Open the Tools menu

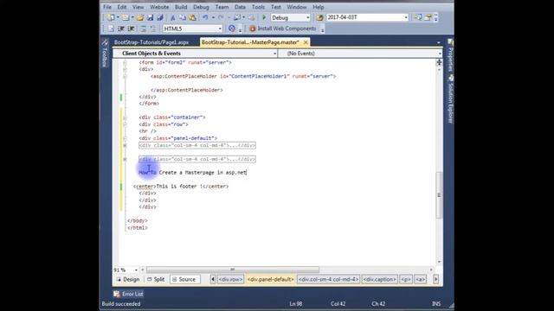click(258, 7)
